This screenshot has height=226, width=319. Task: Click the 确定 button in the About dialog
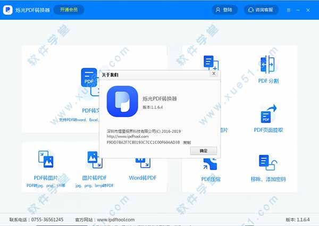(204, 150)
